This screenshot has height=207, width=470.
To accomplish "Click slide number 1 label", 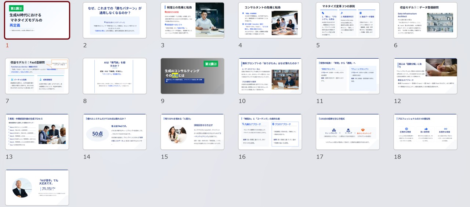I will pos(7,46).
